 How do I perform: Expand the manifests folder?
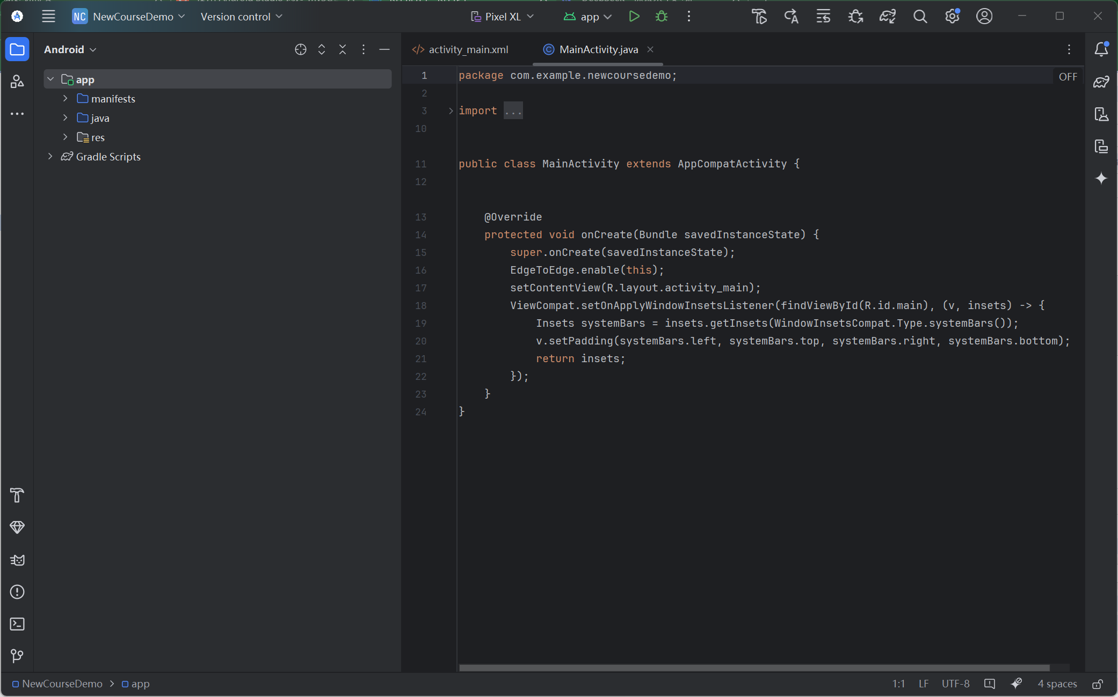[65, 99]
